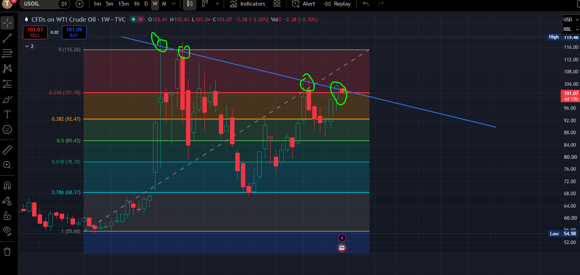Click the pink wave data indicator

(141, 19)
